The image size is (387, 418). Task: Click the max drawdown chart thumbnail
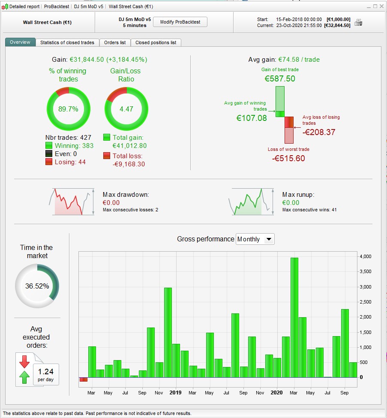72,201
